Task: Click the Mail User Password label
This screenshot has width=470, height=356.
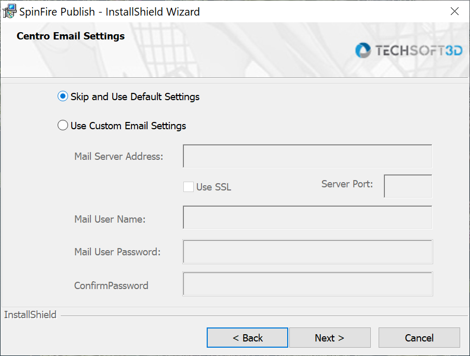Action: click(117, 252)
